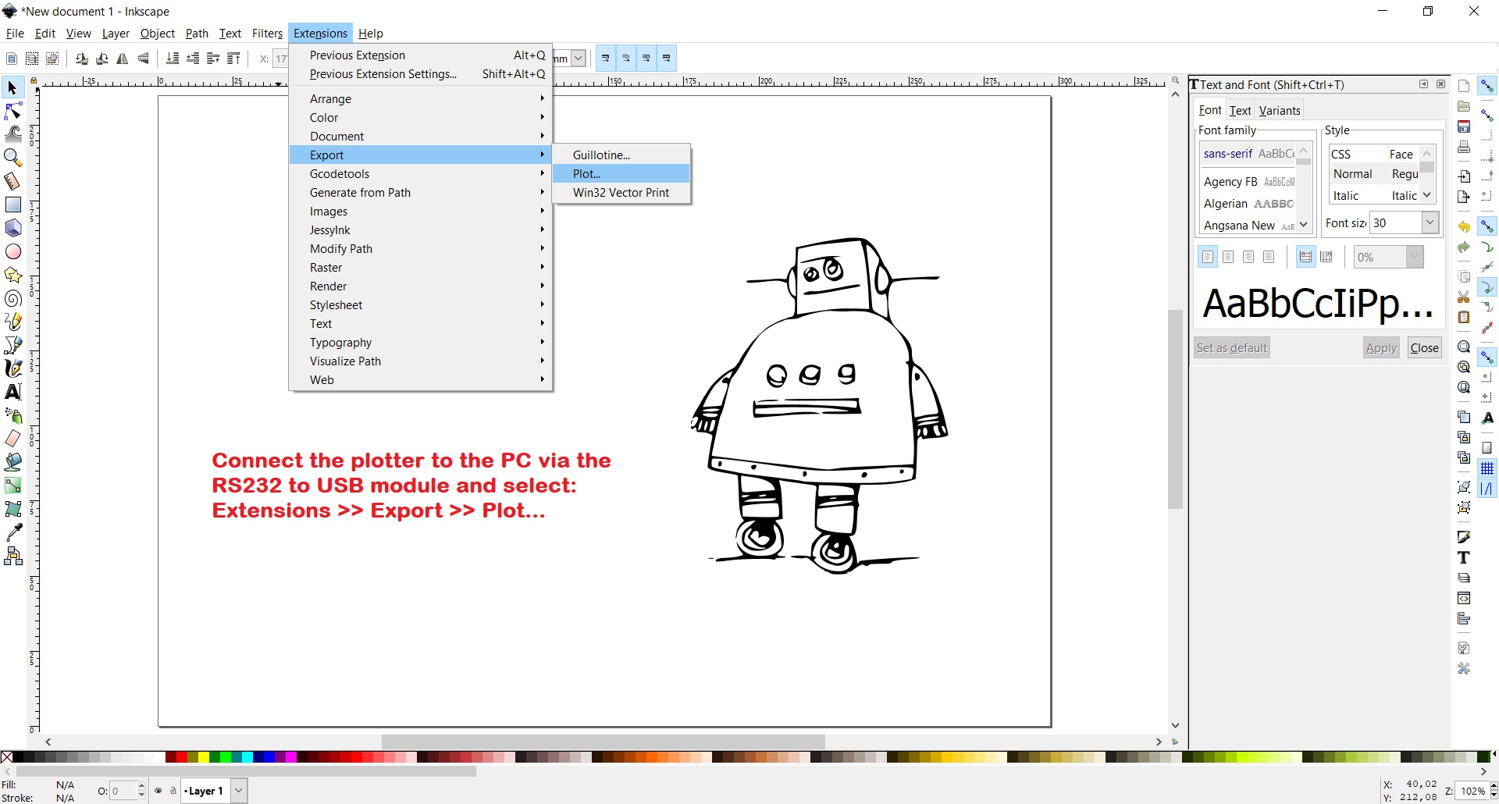The height and width of the screenshot is (804, 1499).
Task: Open the units mm dropdown
Action: point(579,59)
